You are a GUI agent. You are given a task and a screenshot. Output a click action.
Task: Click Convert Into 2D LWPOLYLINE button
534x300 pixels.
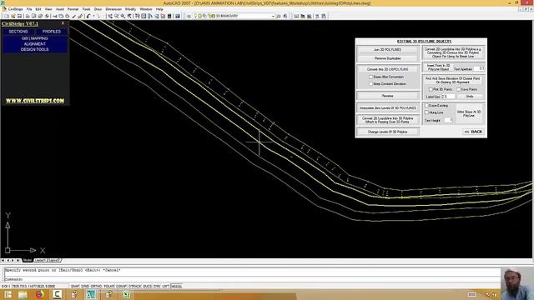(x=388, y=69)
